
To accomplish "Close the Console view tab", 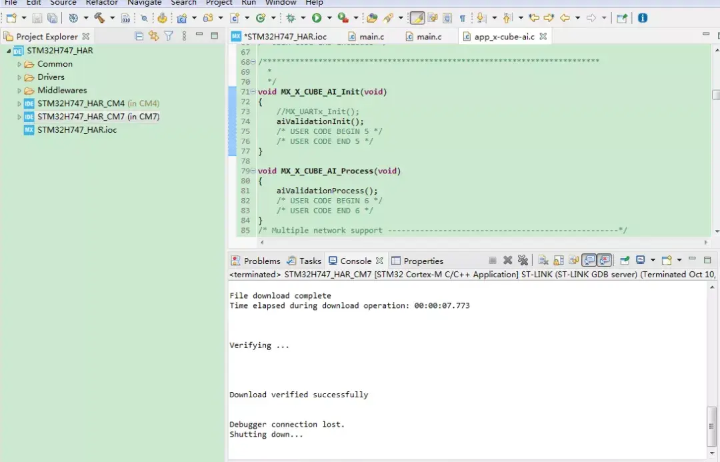I will 379,261.
